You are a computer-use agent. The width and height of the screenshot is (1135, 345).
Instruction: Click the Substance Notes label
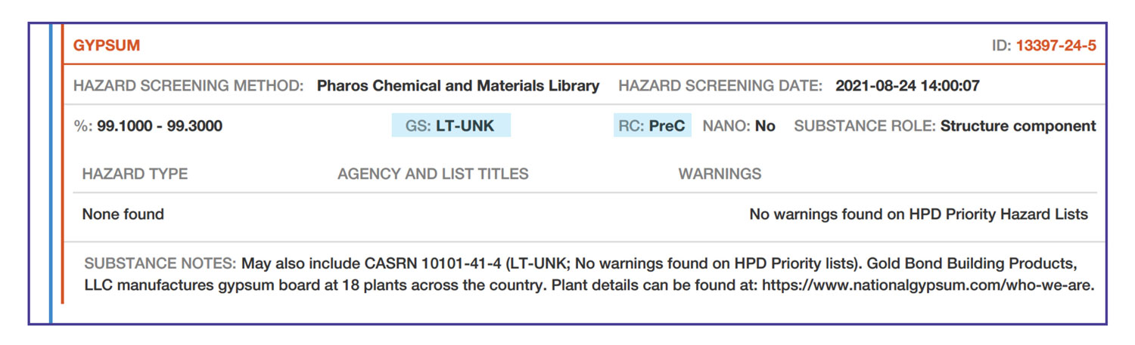[160, 264]
